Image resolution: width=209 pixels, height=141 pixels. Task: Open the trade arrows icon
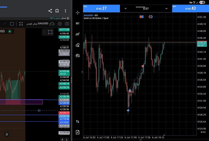tap(78, 121)
